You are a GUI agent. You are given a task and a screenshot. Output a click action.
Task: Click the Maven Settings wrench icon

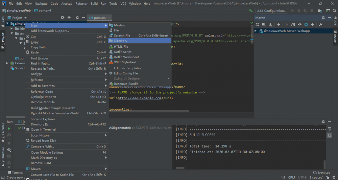(321, 24)
